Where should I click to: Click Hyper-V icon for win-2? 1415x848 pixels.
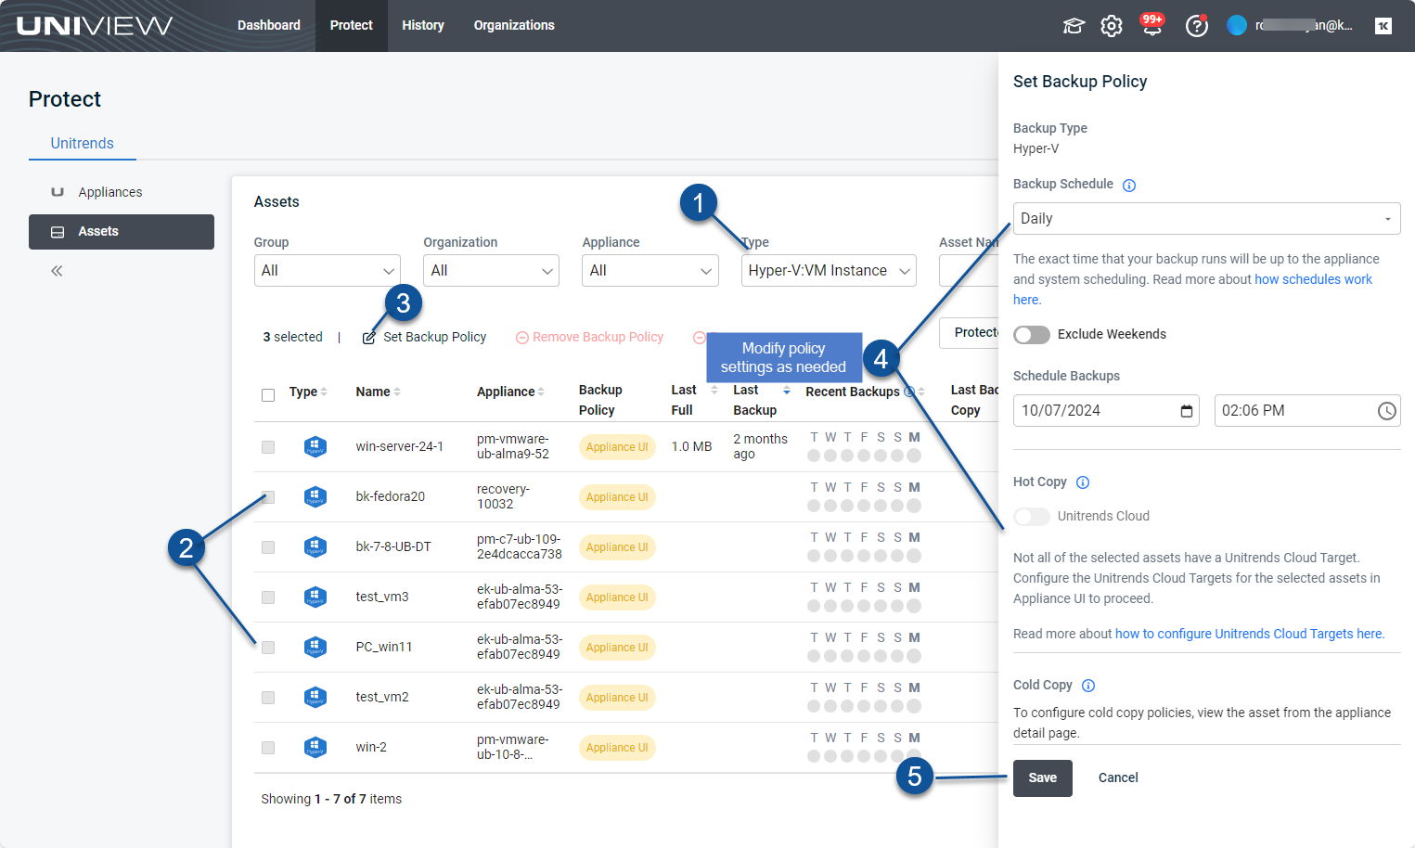pyautogui.click(x=315, y=748)
